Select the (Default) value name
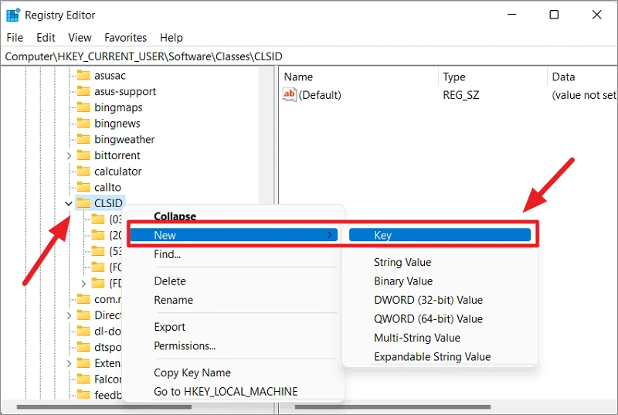This screenshot has height=415, width=618. (320, 95)
